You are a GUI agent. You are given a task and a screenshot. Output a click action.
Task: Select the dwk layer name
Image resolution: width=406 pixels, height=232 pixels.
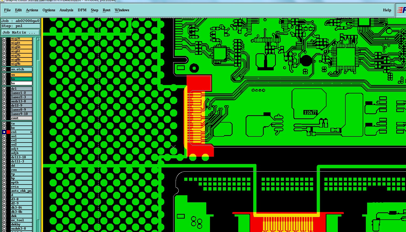(x=21, y=216)
